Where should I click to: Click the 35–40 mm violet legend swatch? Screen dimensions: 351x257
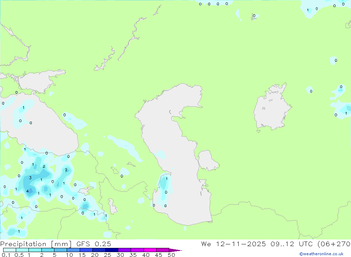pos(137,250)
